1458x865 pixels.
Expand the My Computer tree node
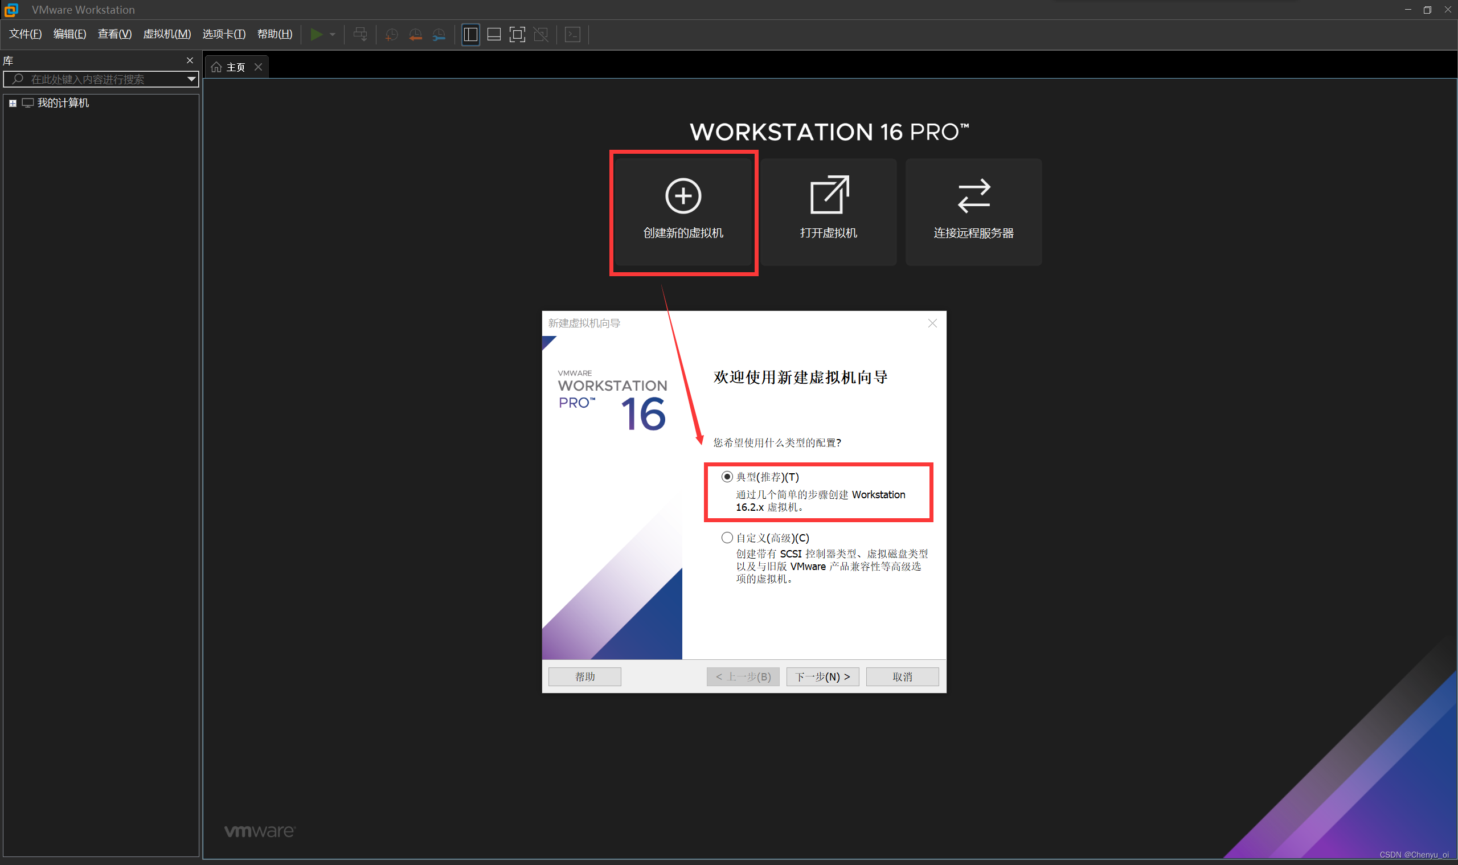tap(12, 103)
